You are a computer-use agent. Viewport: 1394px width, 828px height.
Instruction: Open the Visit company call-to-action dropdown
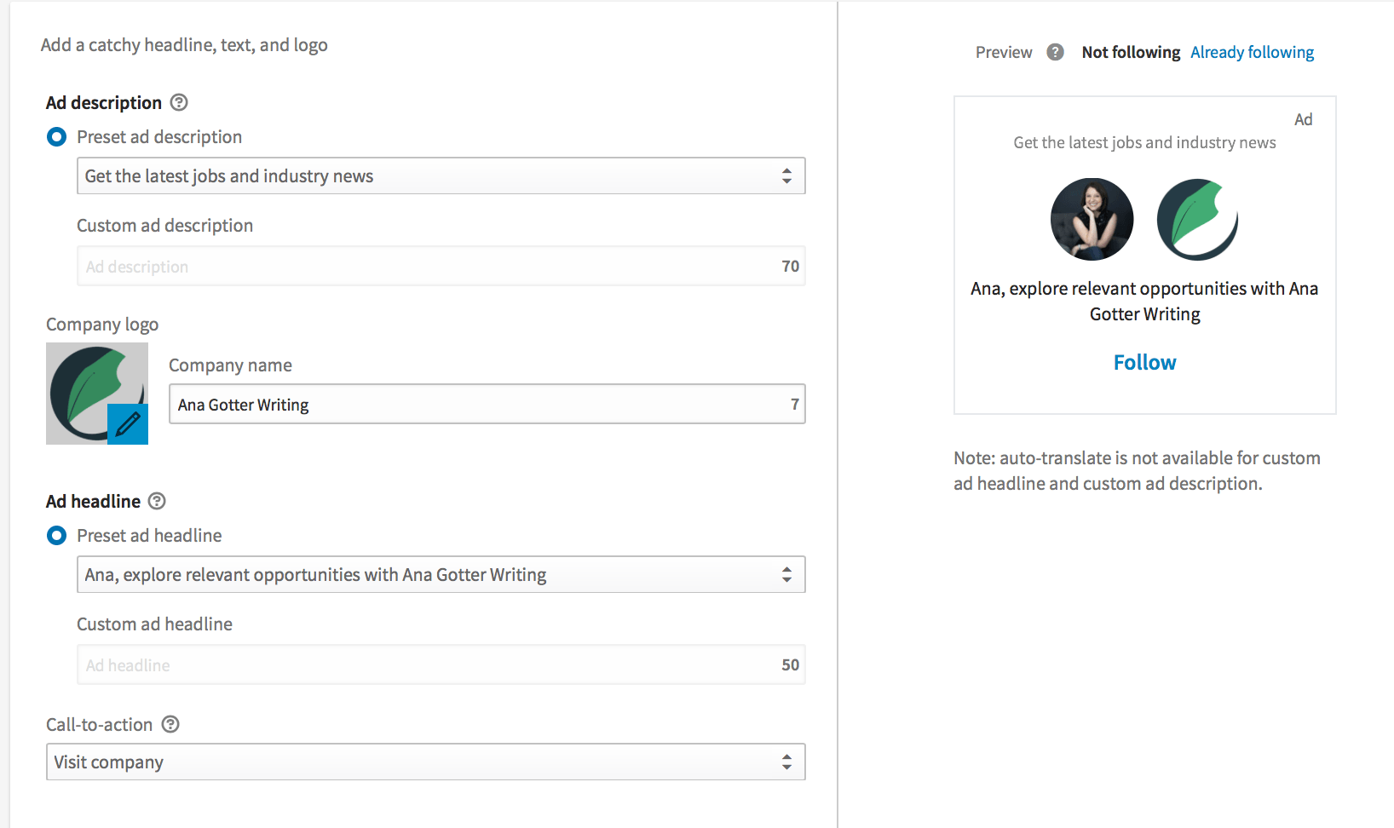pyautogui.click(x=425, y=762)
